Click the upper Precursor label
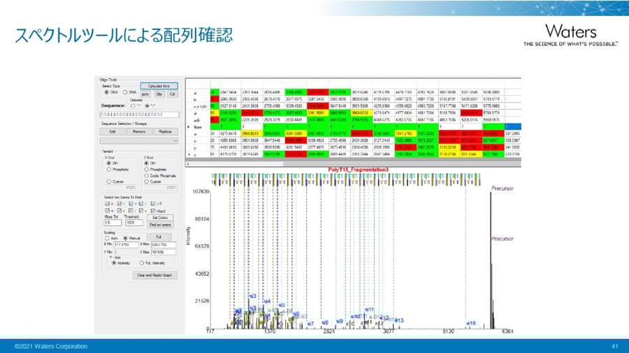629x353 pixels. pyautogui.click(x=503, y=188)
